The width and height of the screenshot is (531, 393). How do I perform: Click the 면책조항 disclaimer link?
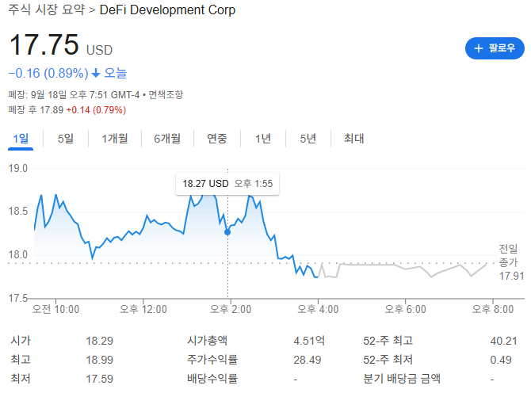tap(166, 94)
